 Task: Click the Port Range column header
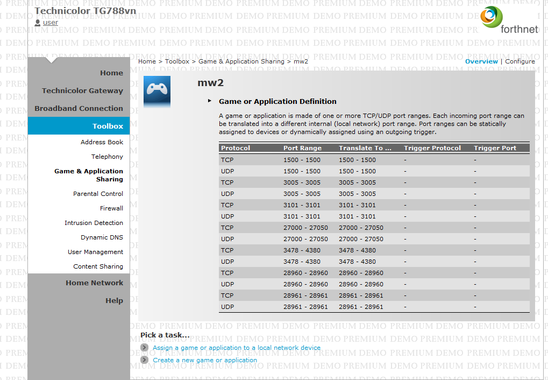tap(302, 147)
